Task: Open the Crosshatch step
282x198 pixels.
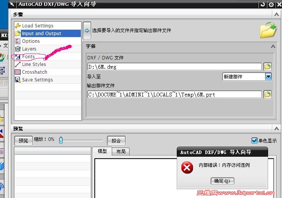Action: 48,72
